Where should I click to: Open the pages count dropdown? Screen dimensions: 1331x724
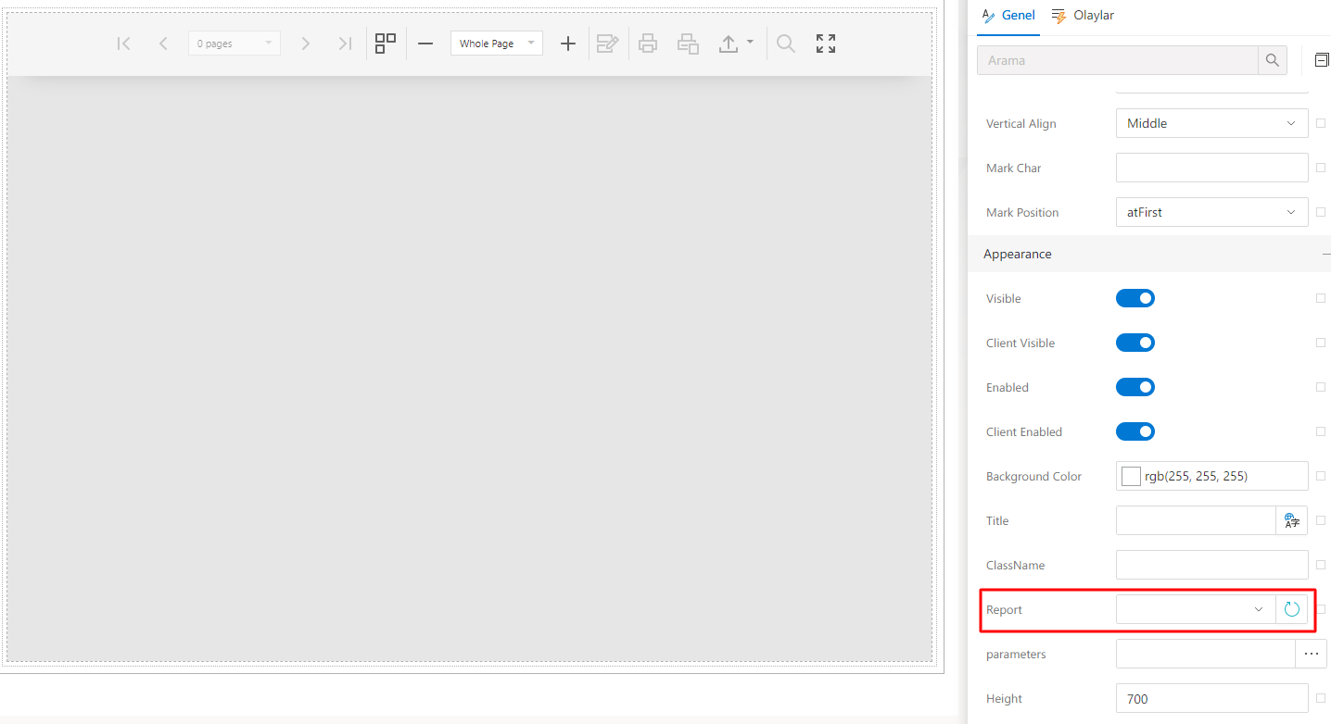point(235,44)
